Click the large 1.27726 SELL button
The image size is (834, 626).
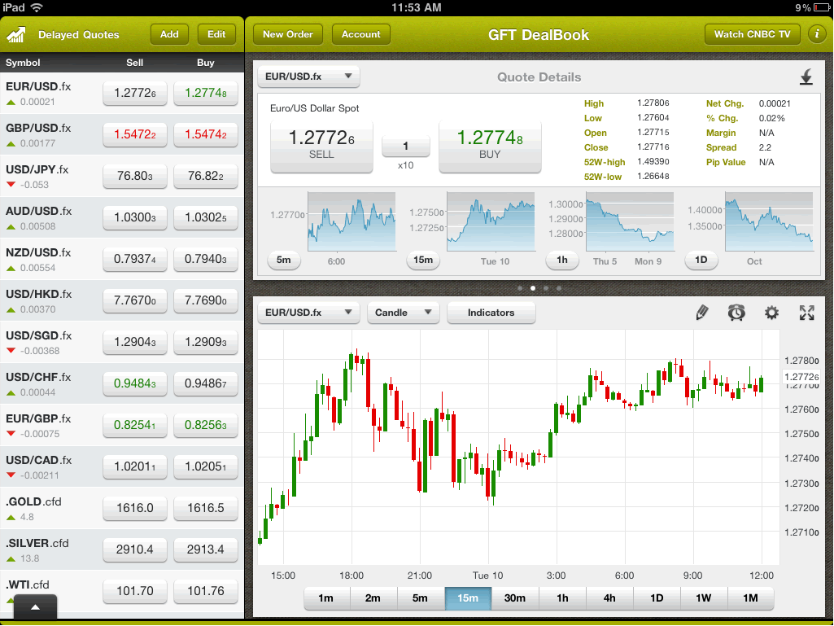click(x=321, y=147)
